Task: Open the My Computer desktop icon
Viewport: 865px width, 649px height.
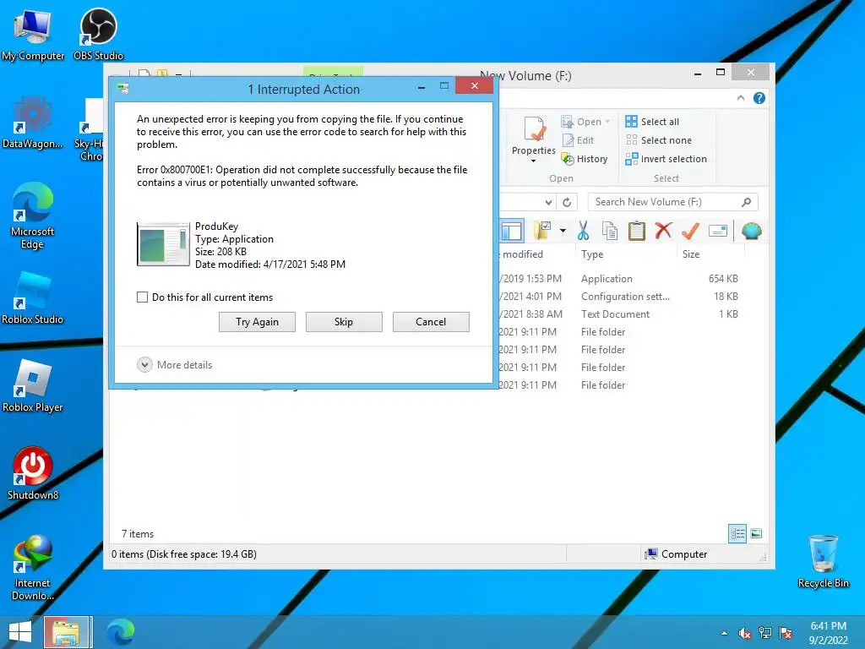Action: tap(33, 34)
